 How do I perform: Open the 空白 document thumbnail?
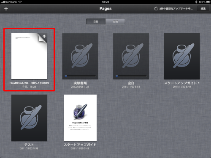(x=131, y=56)
